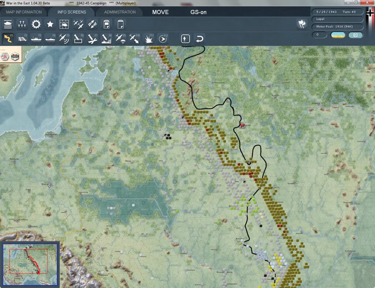Click the Lepel location name field

point(337,19)
